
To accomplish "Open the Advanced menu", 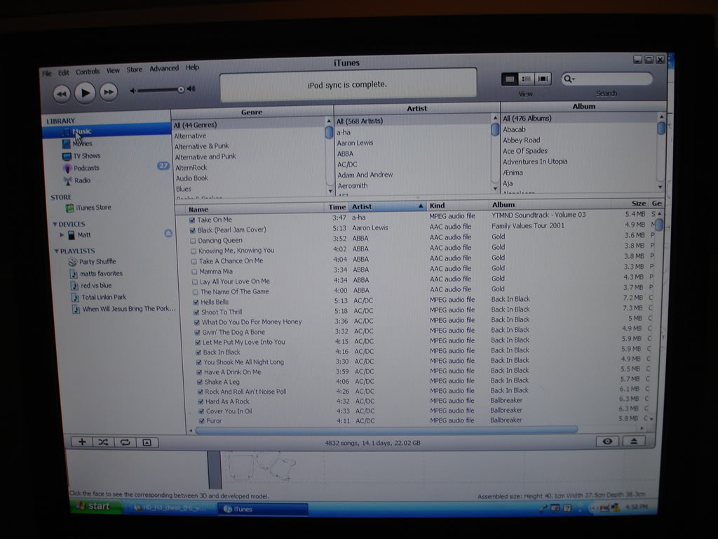I will pos(164,68).
